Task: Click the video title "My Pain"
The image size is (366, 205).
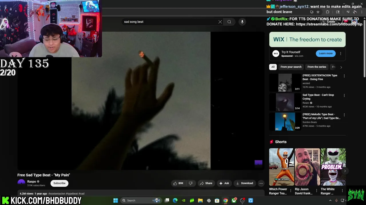Action: pos(44,175)
